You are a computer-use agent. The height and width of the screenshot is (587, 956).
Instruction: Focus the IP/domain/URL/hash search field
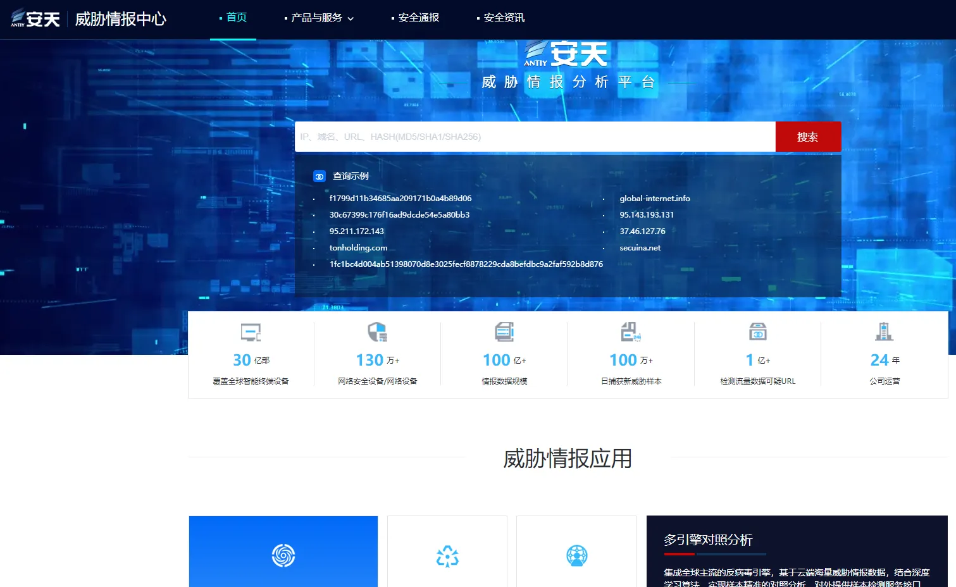[x=535, y=137]
